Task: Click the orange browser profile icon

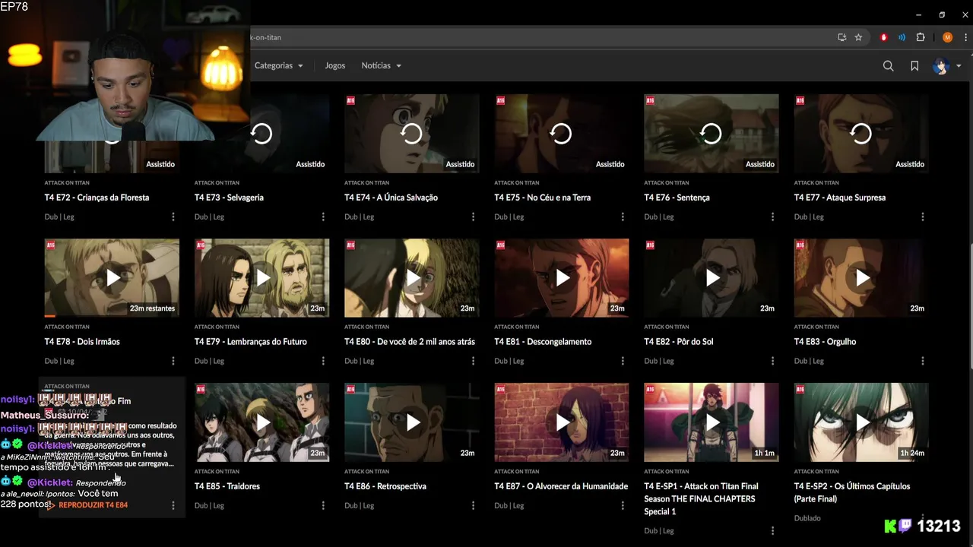Action: [x=947, y=37]
